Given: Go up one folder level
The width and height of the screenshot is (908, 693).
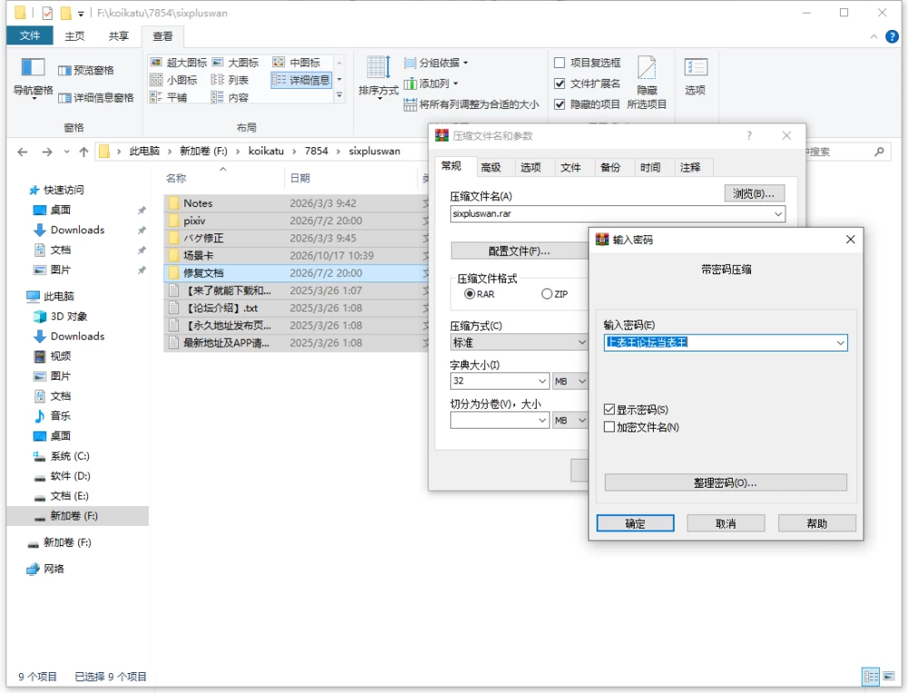Looking at the screenshot, I should coord(84,152).
